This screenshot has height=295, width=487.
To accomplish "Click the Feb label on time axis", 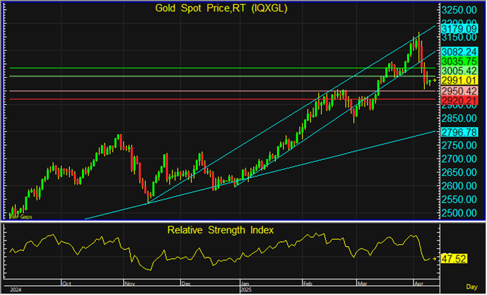I will click(x=307, y=282).
